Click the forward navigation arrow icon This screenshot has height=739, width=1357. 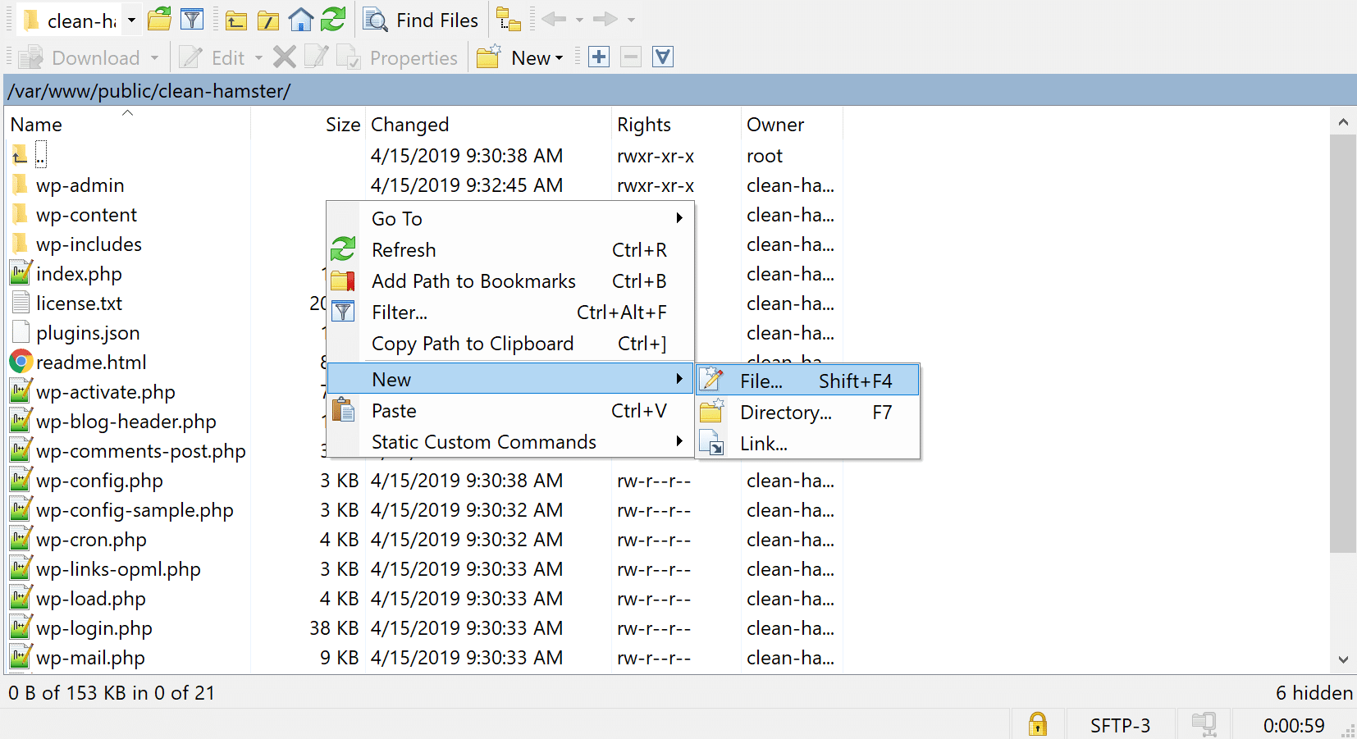click(607, 19)
